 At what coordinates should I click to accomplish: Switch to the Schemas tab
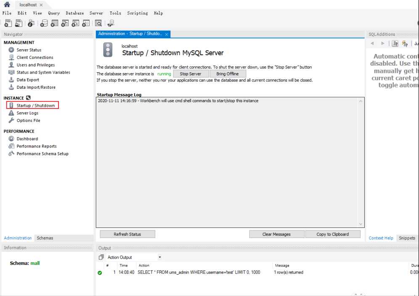(x=45, y=238)
